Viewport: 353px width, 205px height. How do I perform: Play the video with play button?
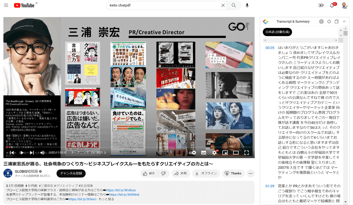tap(22, 153)
